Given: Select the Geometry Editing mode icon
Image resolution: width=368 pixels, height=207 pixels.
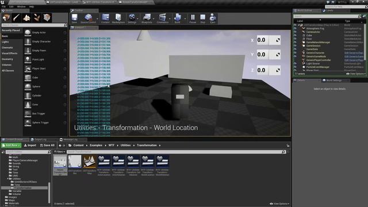Looking at the screenshot, I should click(47, 18).
